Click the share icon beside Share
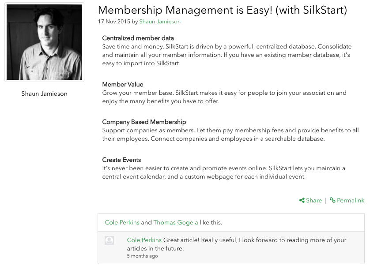 click(302, 200)
